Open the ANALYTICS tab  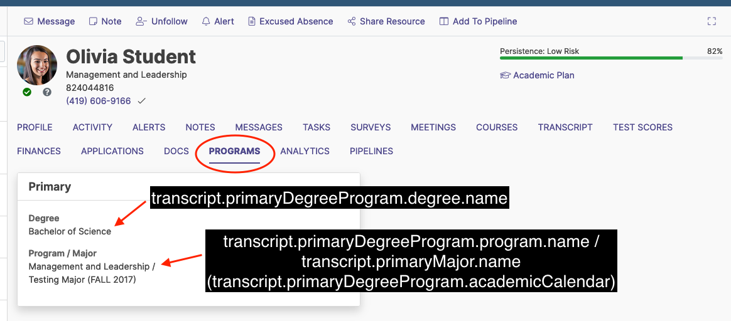click(x=305, y=150)
